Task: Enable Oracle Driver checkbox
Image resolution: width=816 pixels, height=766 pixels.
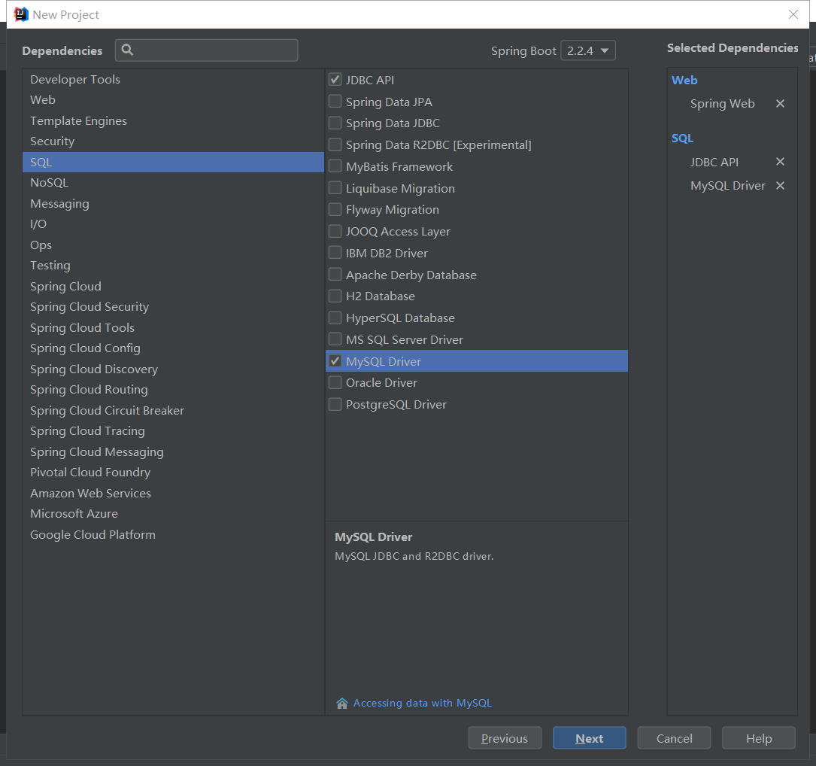Action: click(335, 383)
